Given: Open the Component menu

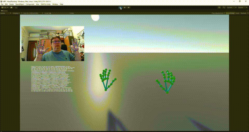Looking at the screenshot, I should click(x=30, y=4).
